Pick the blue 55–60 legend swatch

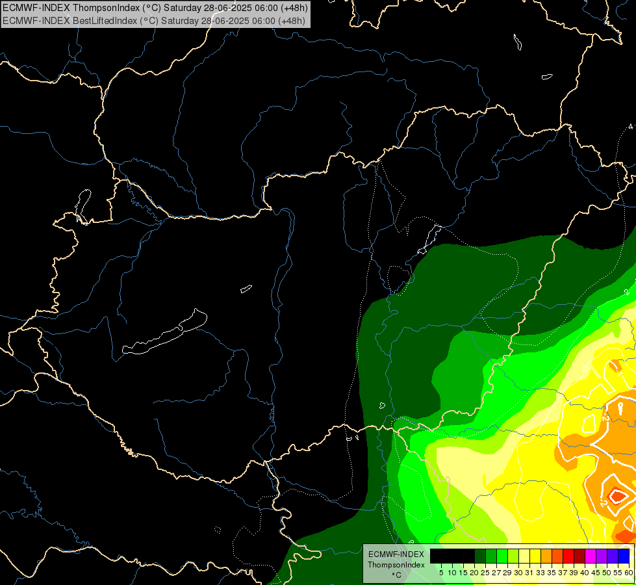pyautogui.click(x=624, y=556)
